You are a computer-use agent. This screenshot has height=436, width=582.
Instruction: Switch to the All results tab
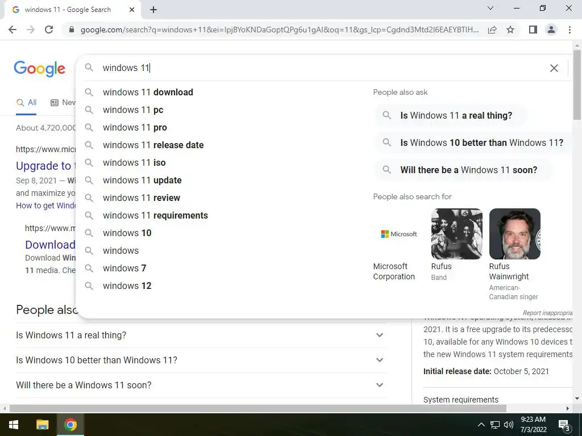pyautogui.click(x=26, y=103)
